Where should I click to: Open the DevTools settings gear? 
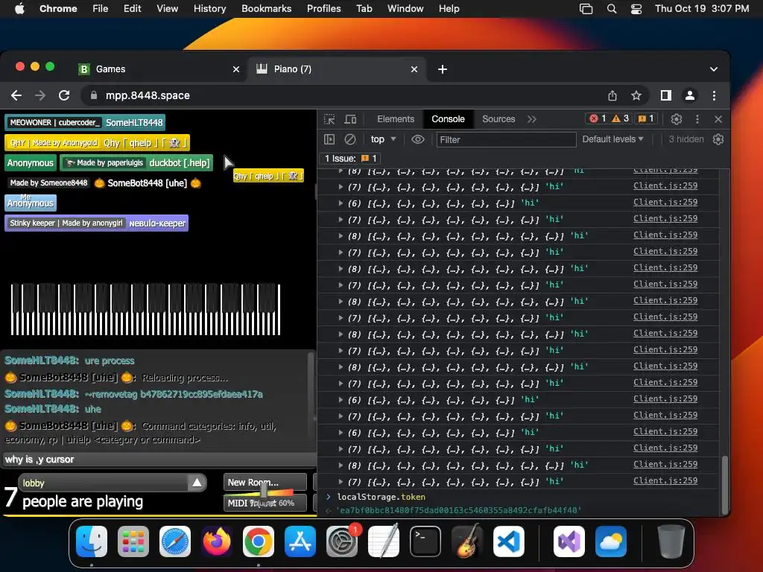(x=677, y=119)
